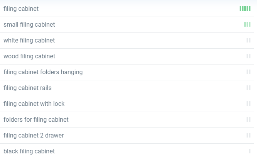Screen dimensions: 257x158
Task: Click volume indicator for 'white filing cabinet'
Action: (x=249, y=40)
